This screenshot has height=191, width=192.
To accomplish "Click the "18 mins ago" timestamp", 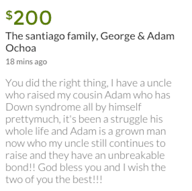I will click(x=26, y=62).
